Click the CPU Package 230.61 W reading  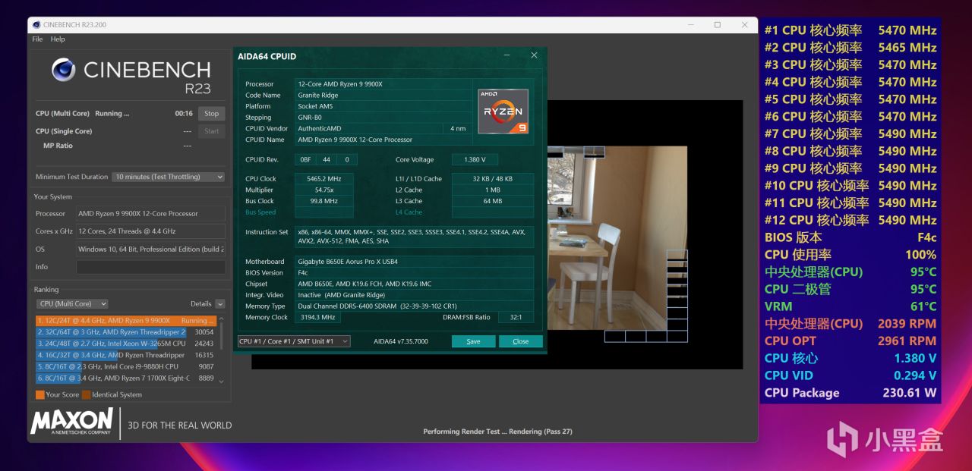[x=850, y=393]
